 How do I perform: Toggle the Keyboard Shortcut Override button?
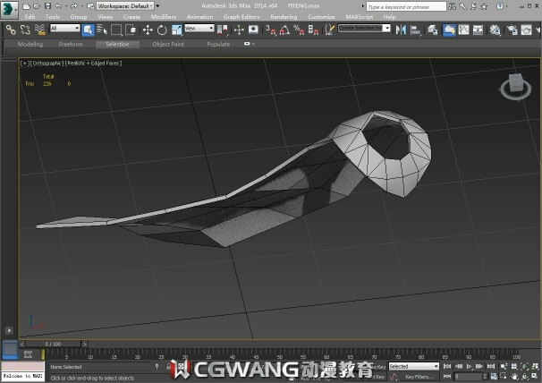(x=253, y=30)
